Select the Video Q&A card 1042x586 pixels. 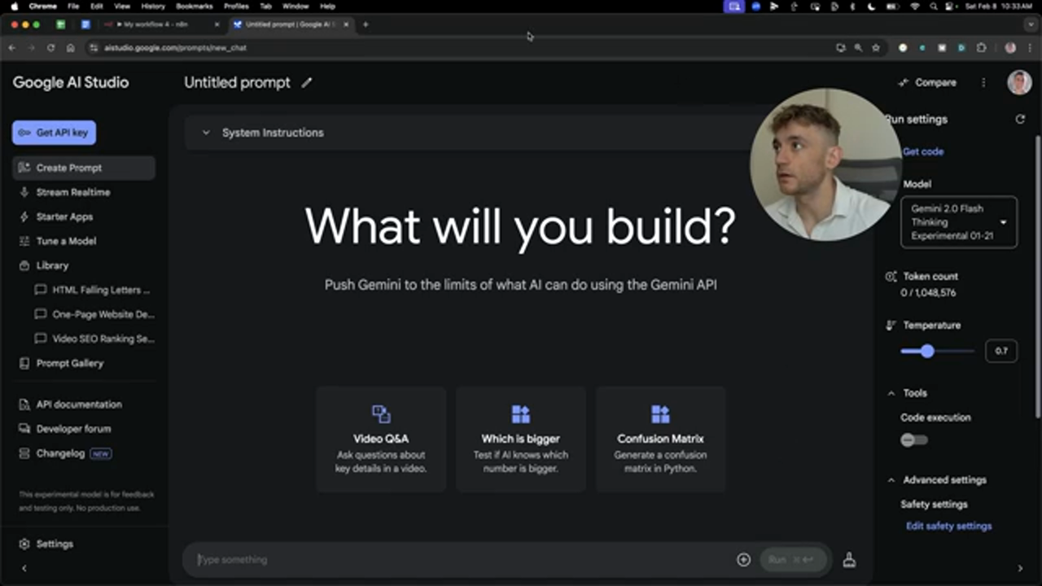click(381, 439)
